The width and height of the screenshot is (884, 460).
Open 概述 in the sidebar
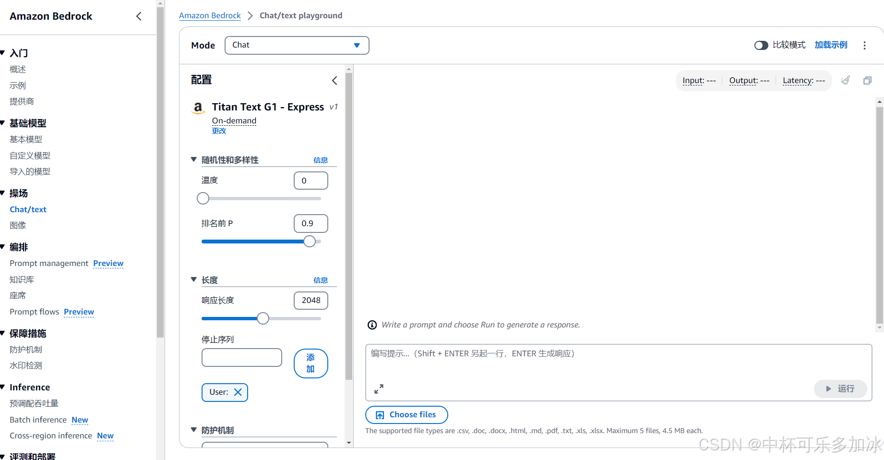point(18,70)
